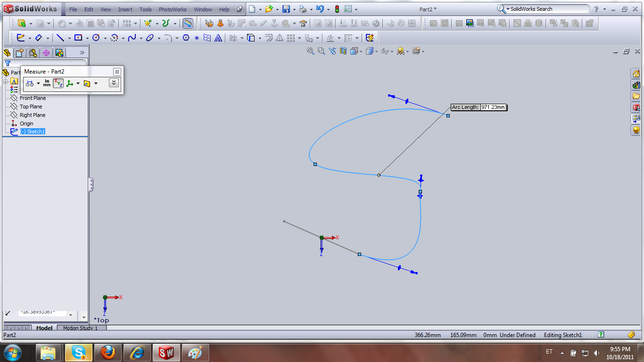Toggle inch/mm units in Measure dialog
The image size is (644, 362).
(x=47, y=83)
